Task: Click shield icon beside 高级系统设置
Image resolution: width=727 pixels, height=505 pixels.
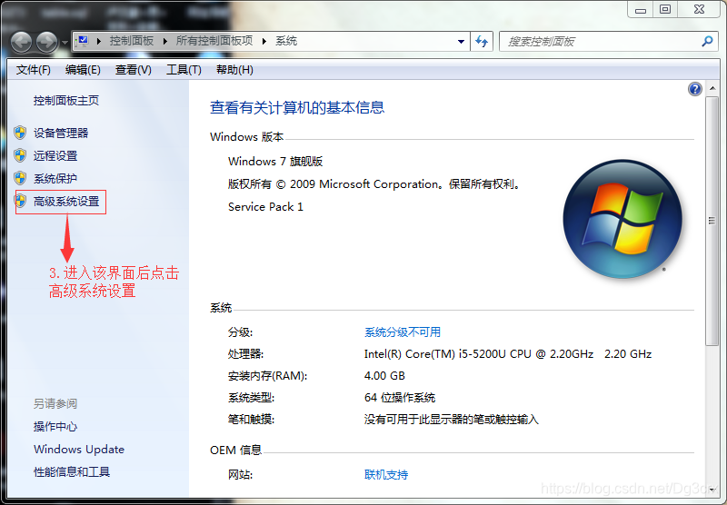Action: (20, 201)
